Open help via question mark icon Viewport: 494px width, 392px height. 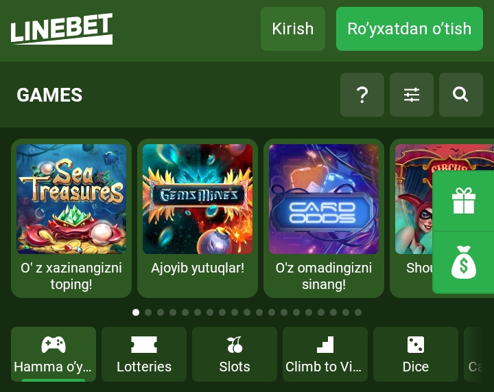tap(362, 95)
